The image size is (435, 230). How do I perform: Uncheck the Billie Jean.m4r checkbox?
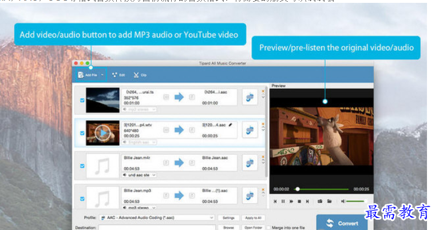tap(82, 166)
